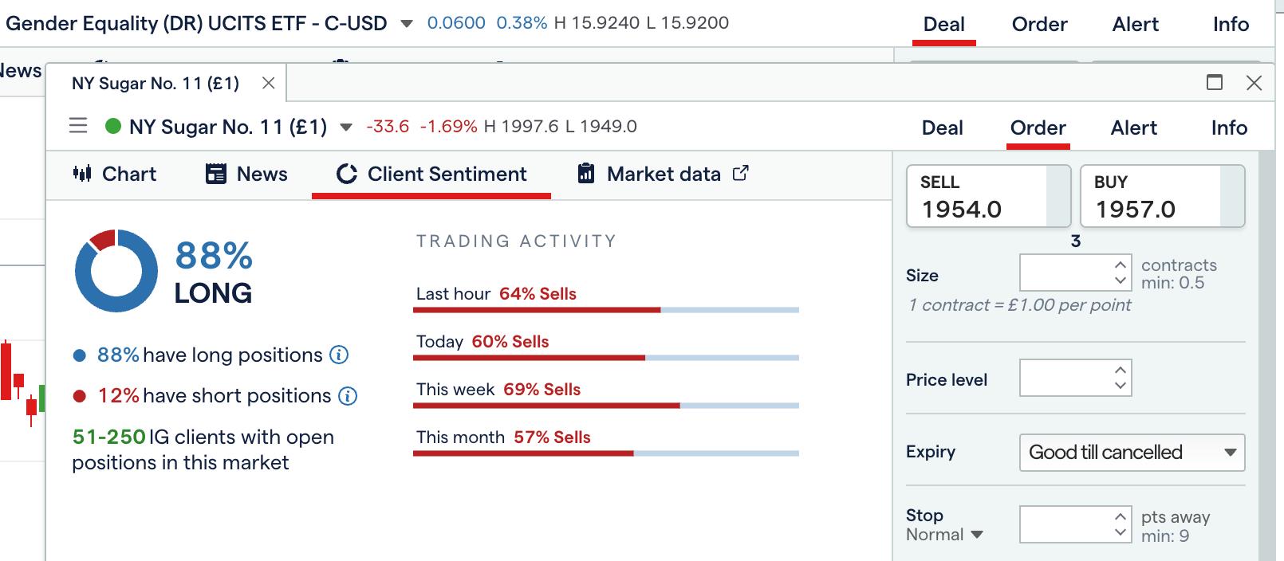This screenshot has width=1284, height=561.
Task: Click the 51-250 IG clients text
Action: coord(203,449)
